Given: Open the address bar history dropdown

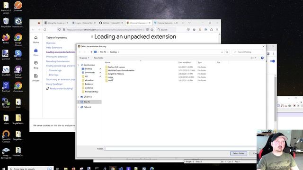Looking at the screenshot, I should pos(222,52).
